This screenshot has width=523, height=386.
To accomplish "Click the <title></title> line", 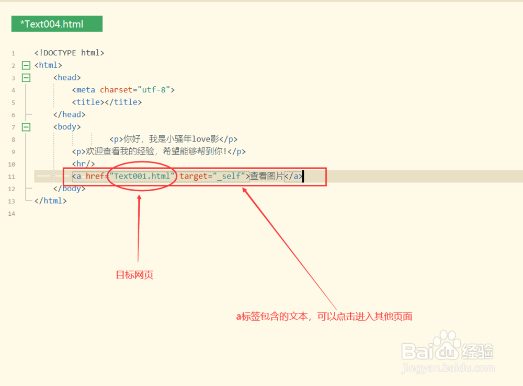I will (107, 102).
